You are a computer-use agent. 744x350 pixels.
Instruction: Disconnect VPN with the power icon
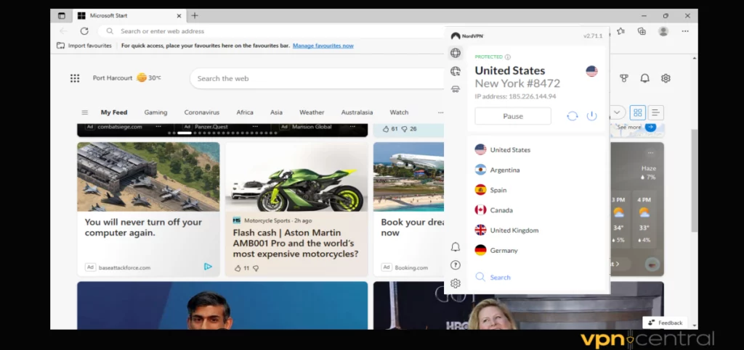(591, 116)
